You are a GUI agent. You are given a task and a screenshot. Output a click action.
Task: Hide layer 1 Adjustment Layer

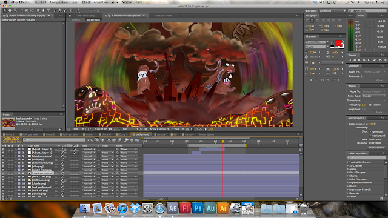(3, 150)
